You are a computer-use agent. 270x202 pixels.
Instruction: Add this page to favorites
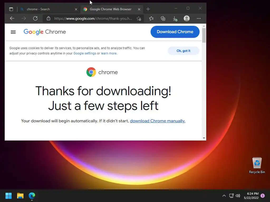click(x=139, y=18)
